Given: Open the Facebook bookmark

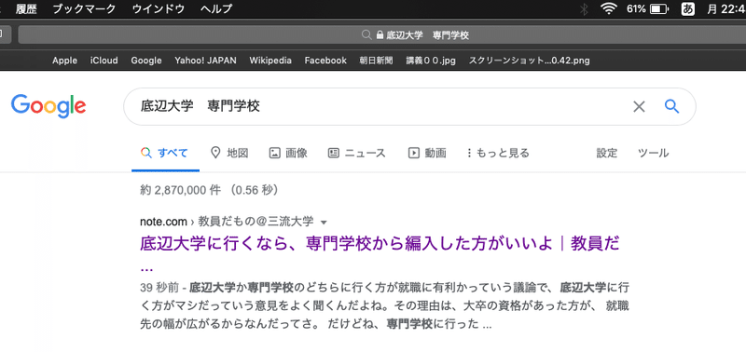Looking at the screenshot, I should pos(325,61).
